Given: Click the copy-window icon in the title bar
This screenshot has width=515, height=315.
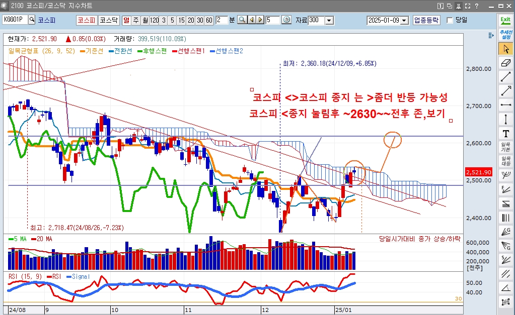Looking at the screenshot, I should pyautogui.click(x=450, y=6).
